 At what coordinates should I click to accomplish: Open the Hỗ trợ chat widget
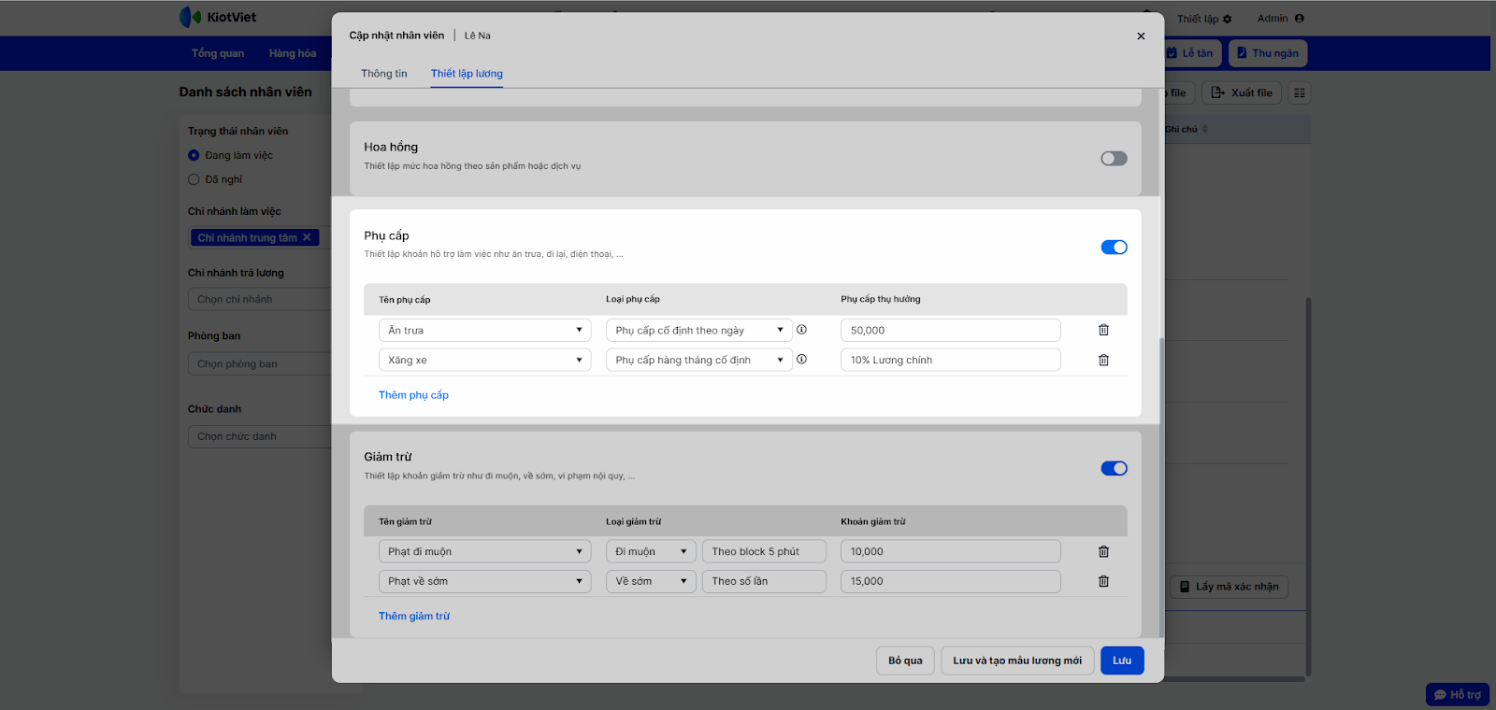pyautogui.click(x=1457, y=694)
